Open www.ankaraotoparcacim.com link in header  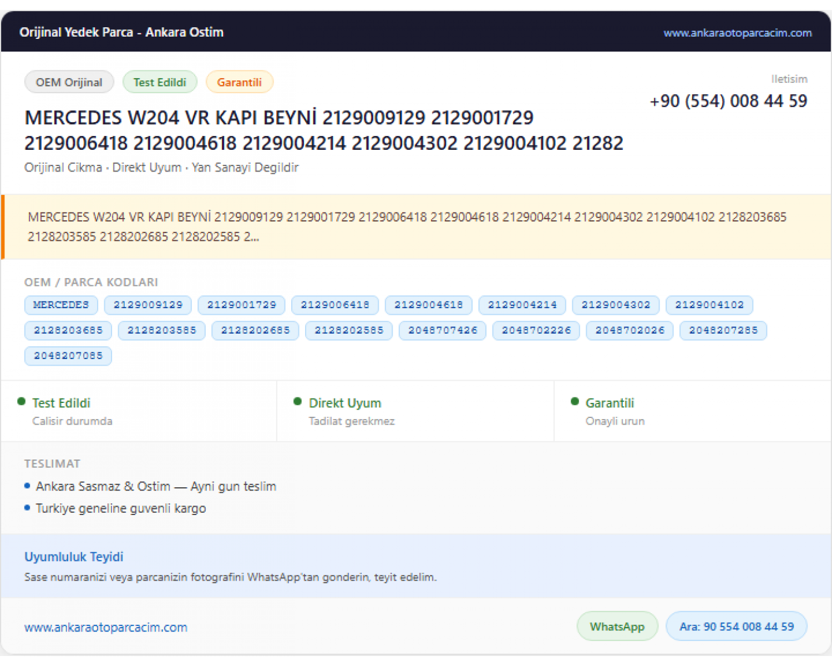(x=737, y=33)
